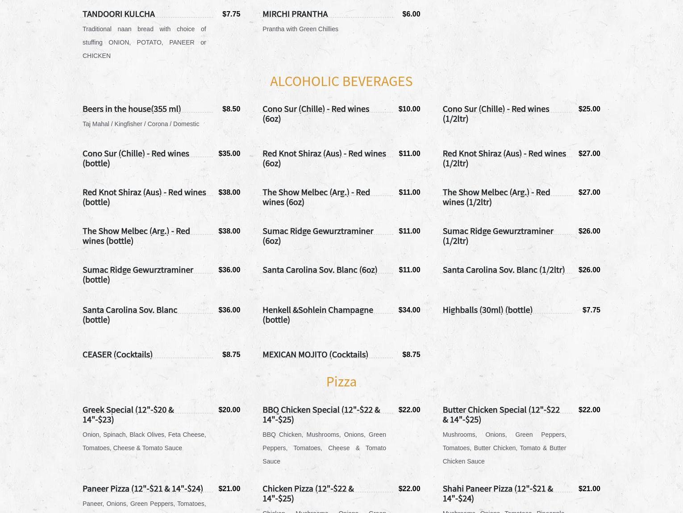Select the MIRCHI PRANTHA item title
683x513 pixels.
(295, 14)
